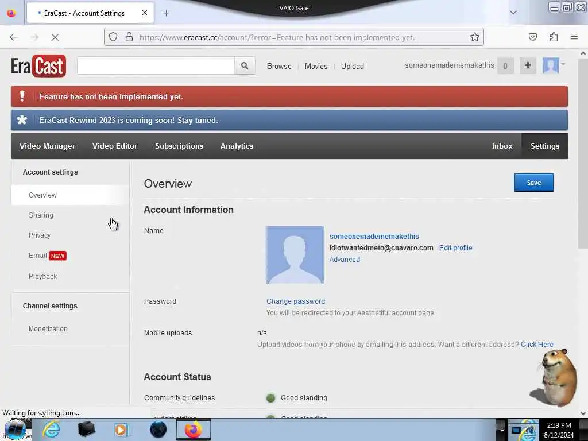Open Firefox hamburger menu

pos(574,37)
